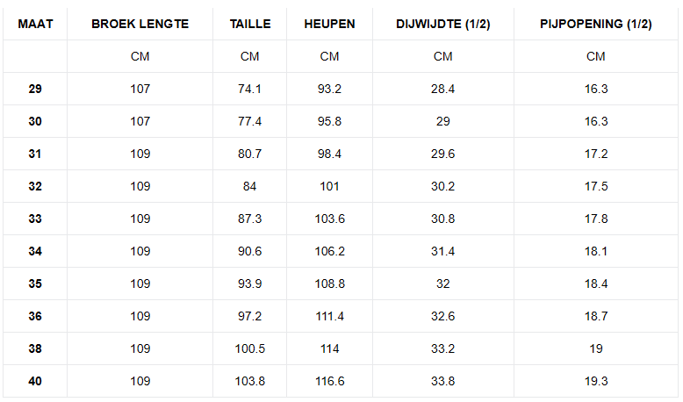Click the size 34 row label
The width and height of the screenshot is (683, 402).
tap(35, 251)
